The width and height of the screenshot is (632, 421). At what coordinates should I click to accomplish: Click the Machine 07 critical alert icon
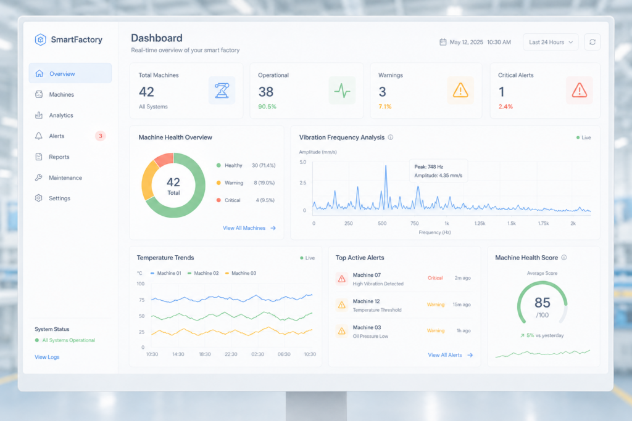(x=342, y=279)
